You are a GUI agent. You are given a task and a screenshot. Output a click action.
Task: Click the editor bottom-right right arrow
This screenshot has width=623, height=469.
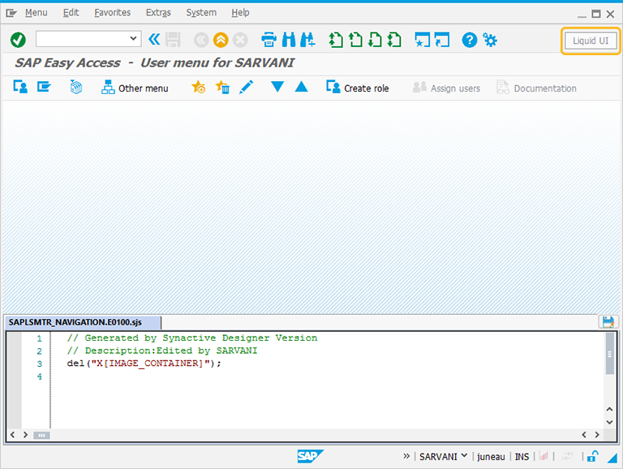(x=597, y=435)
